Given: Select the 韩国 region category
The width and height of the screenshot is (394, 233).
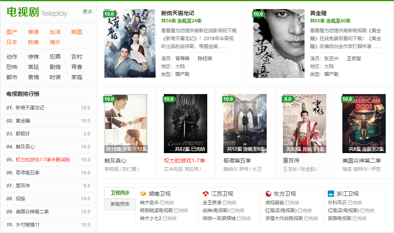Looking at the screenshot, I should (77, 32).
